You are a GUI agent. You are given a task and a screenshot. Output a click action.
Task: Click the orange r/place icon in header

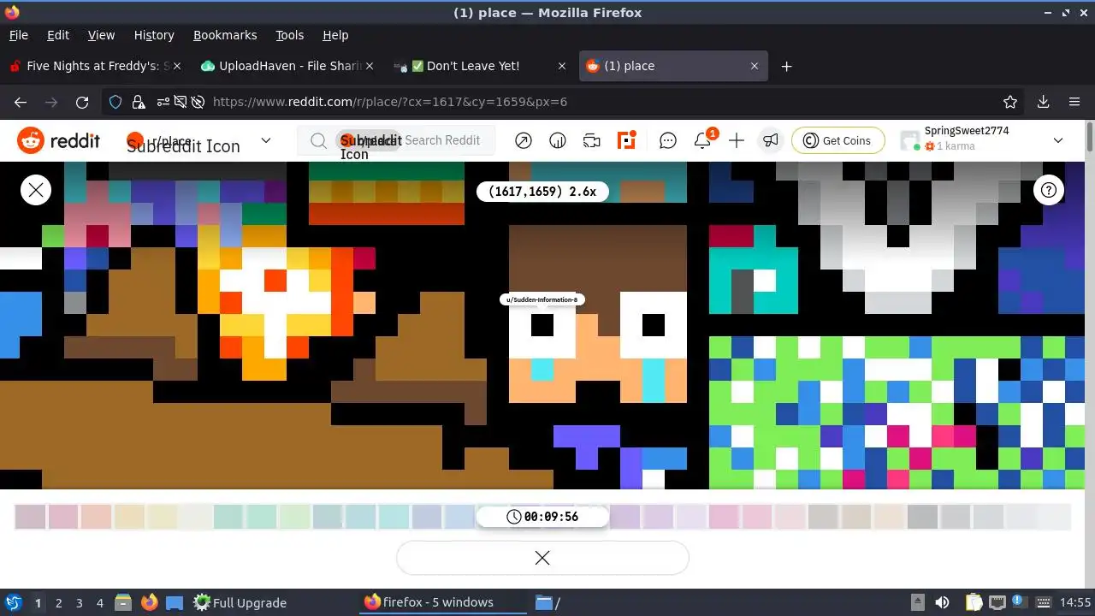point(627,140)
